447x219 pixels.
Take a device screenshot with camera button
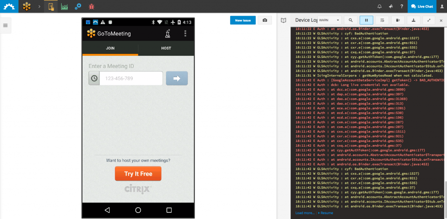click(265, 20)
